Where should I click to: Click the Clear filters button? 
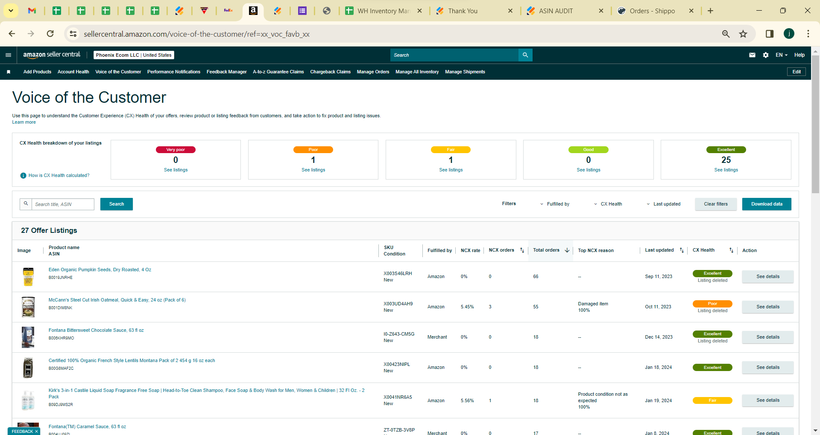(x=716, y=204)
